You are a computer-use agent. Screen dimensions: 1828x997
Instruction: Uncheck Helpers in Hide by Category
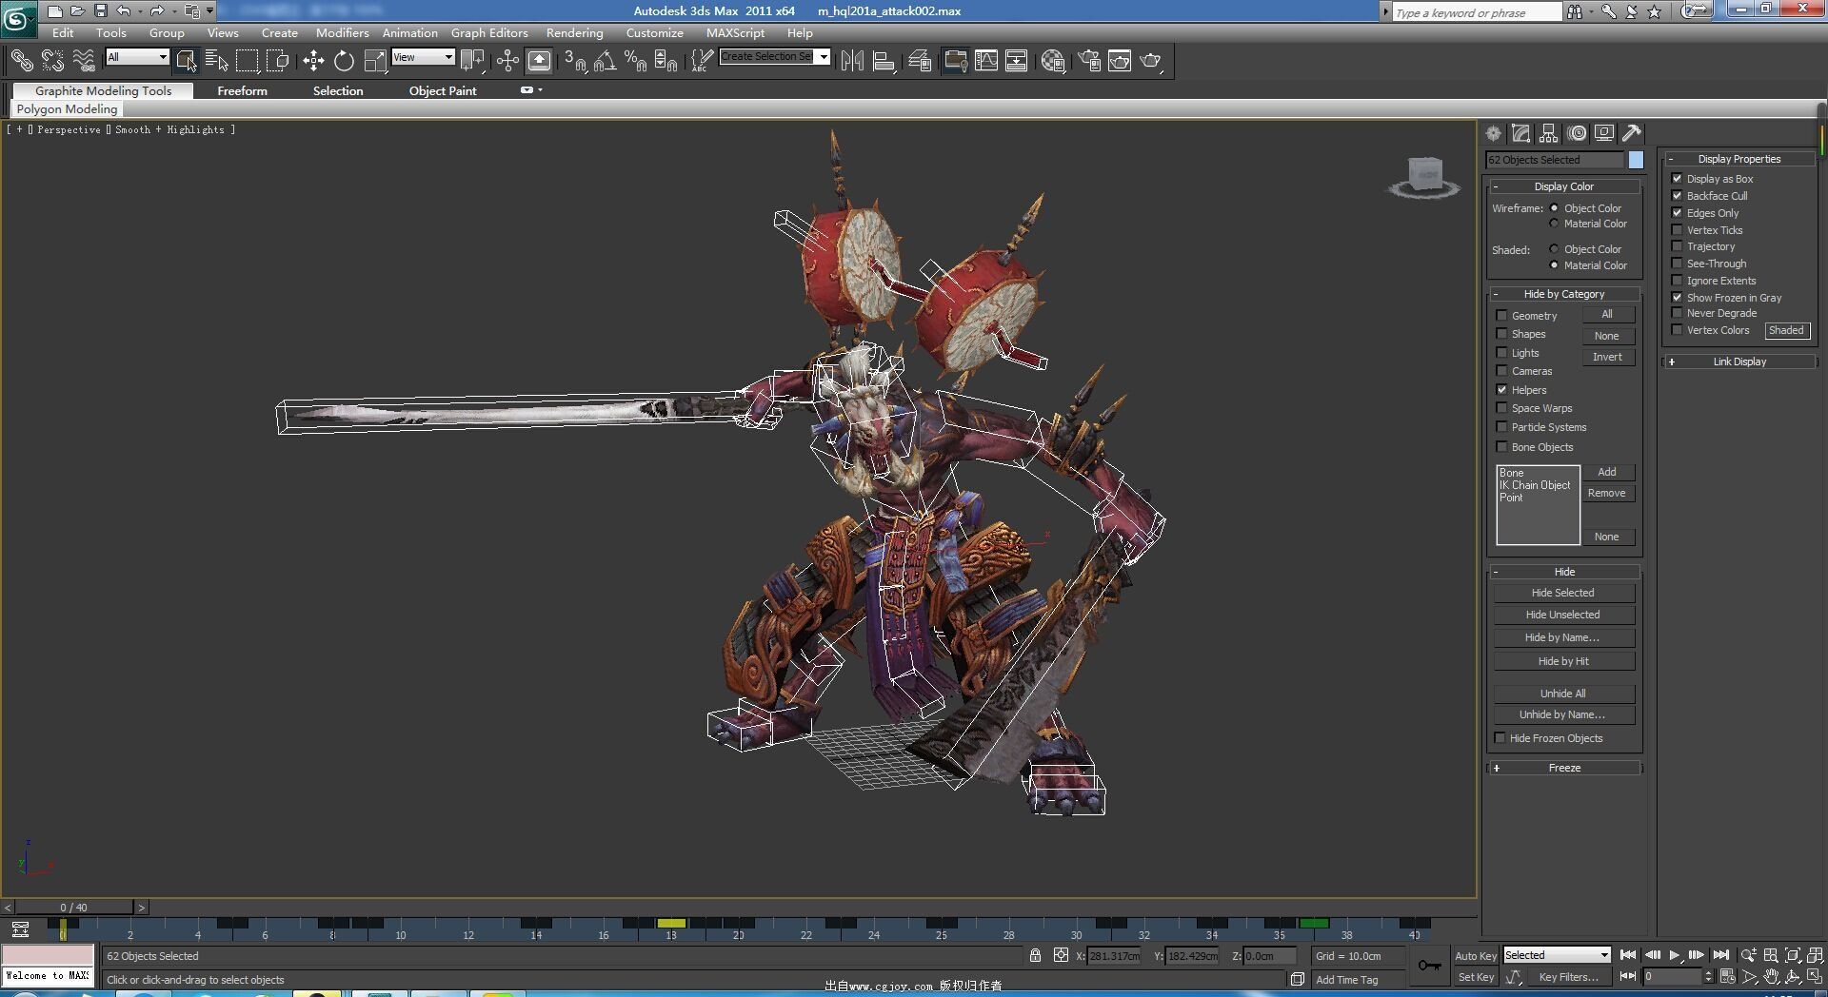point(1502,390)
